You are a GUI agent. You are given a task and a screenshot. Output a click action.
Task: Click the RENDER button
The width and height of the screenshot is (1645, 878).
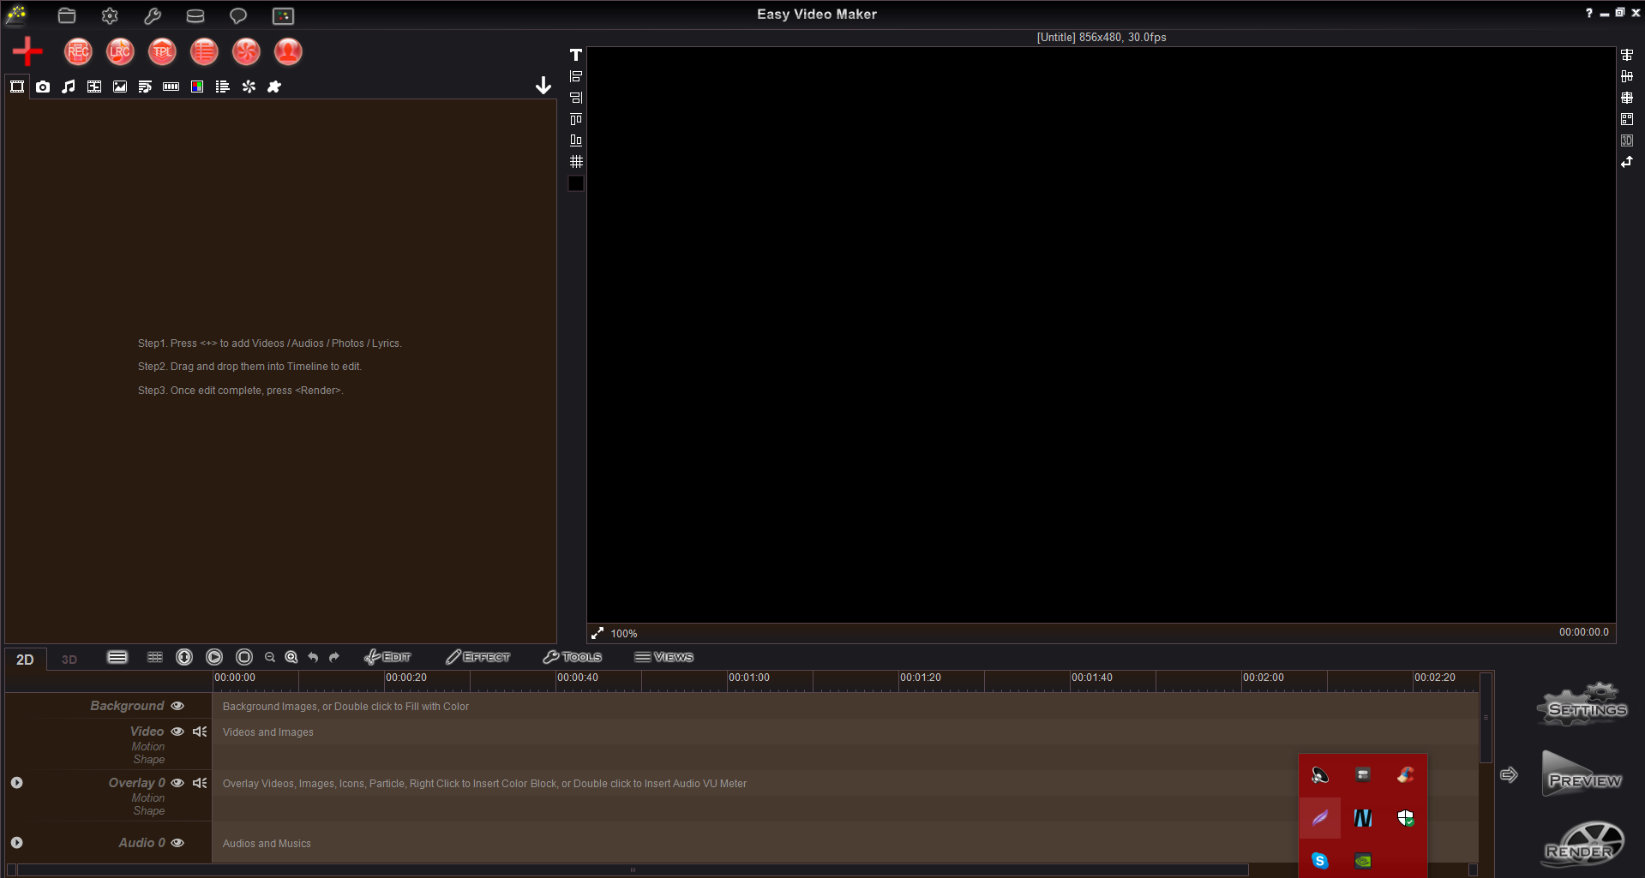pyautogui.click(x=1582, y=845)
